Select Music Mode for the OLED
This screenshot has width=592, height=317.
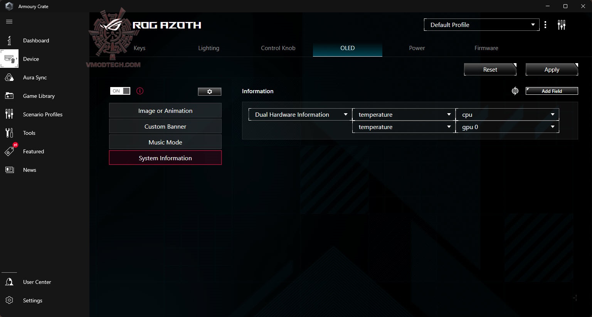[165, 142]
